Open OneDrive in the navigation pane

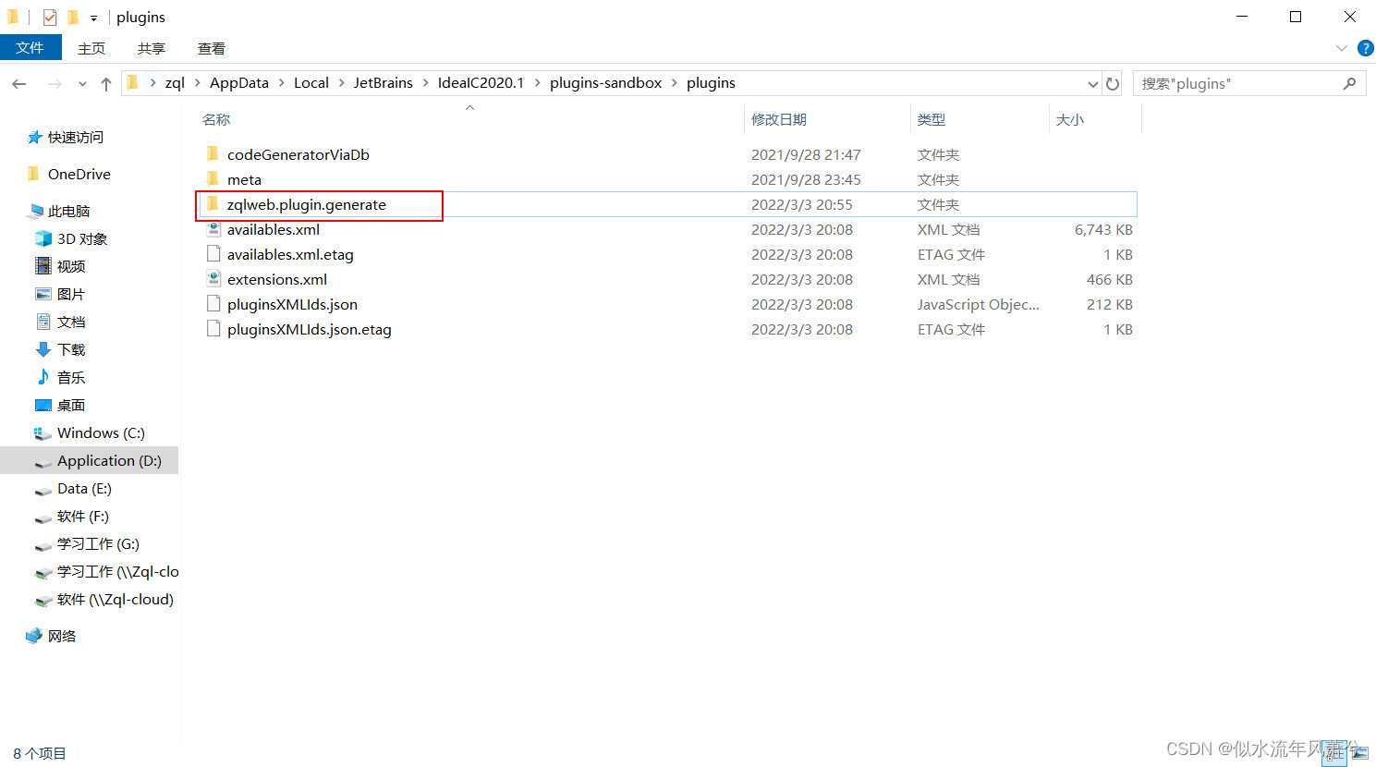pos(79,174)
